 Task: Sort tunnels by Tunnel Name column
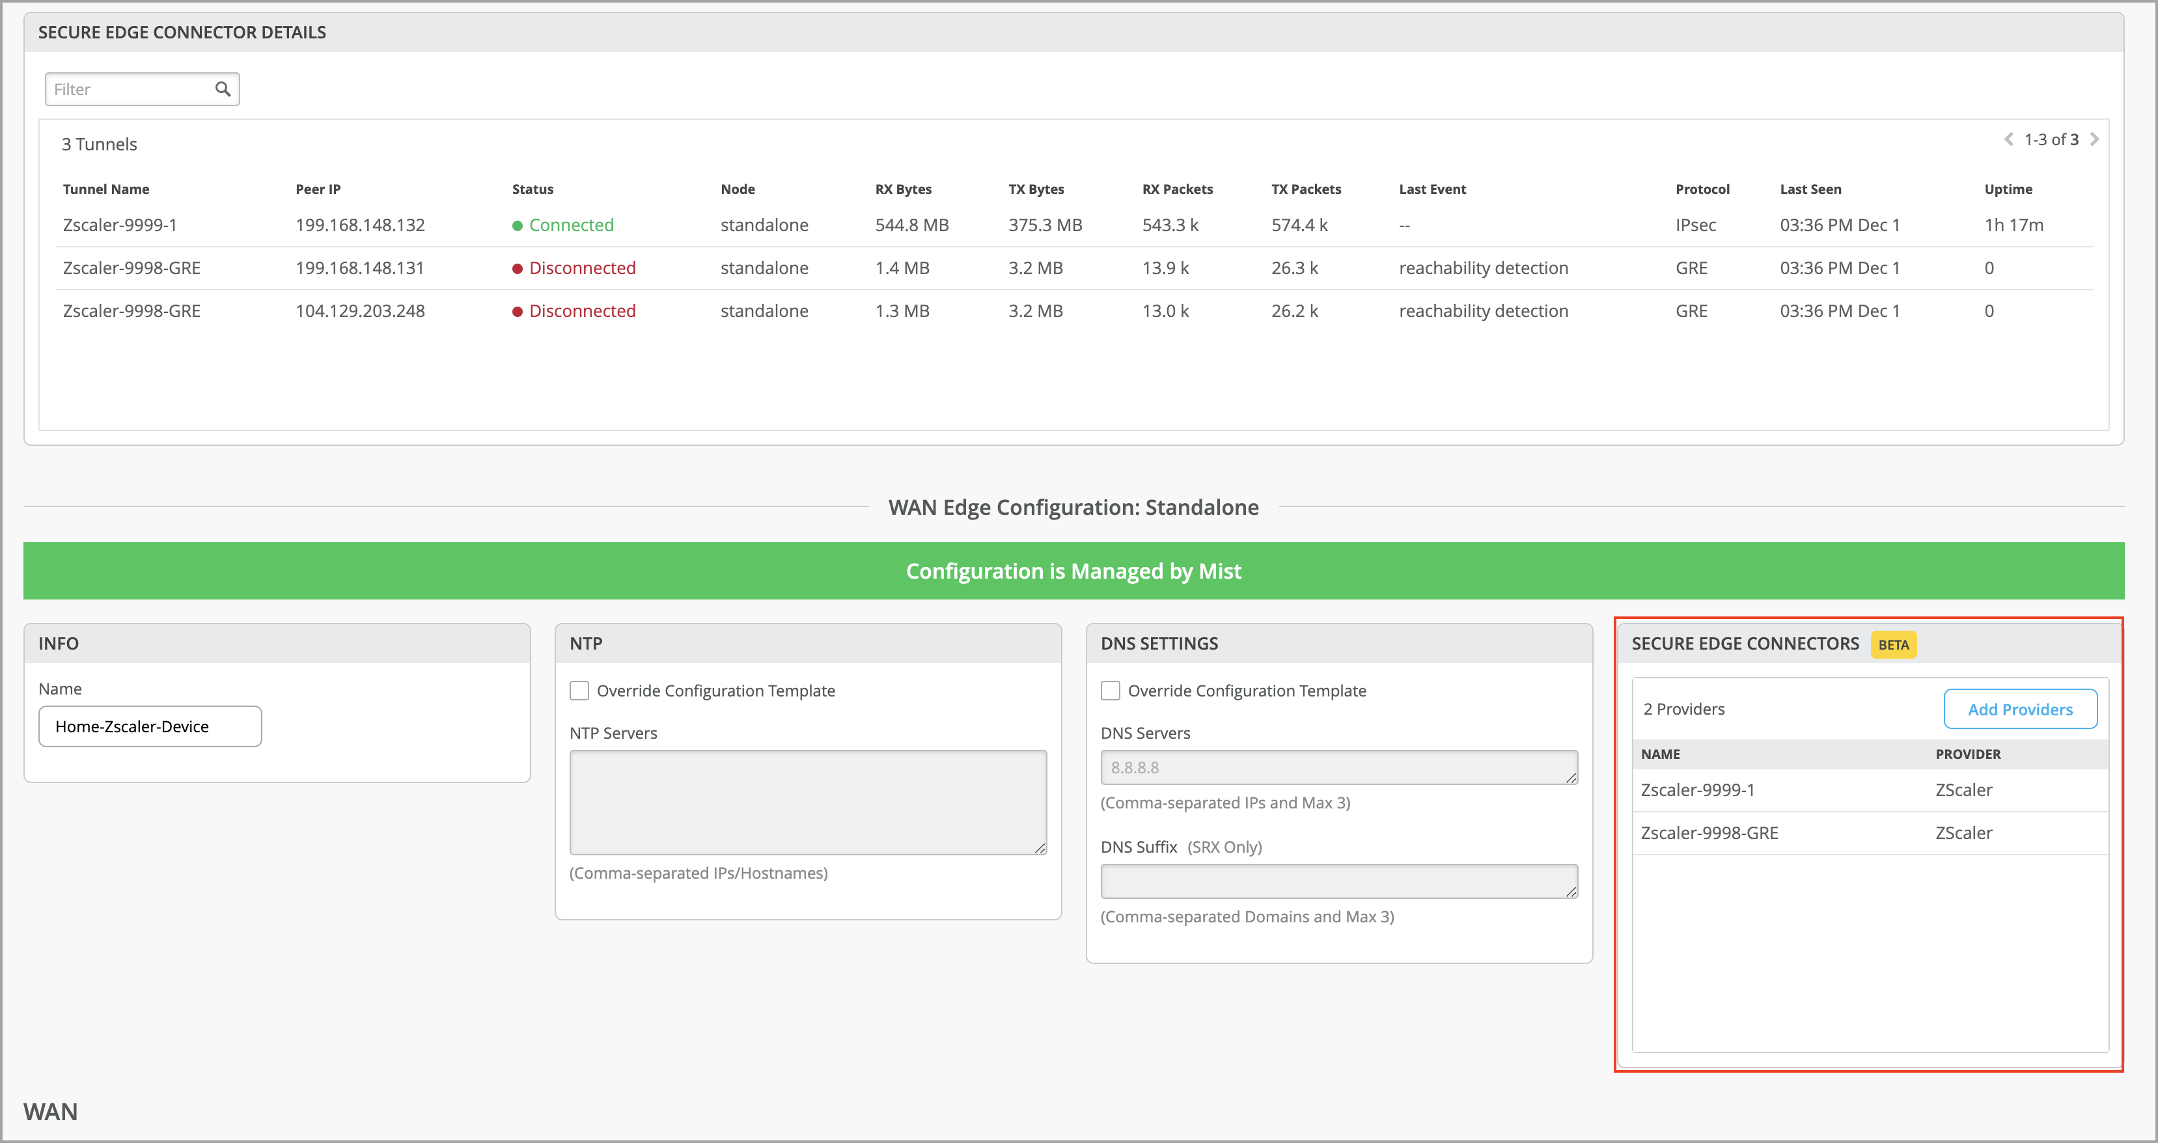tap(105, 189)
